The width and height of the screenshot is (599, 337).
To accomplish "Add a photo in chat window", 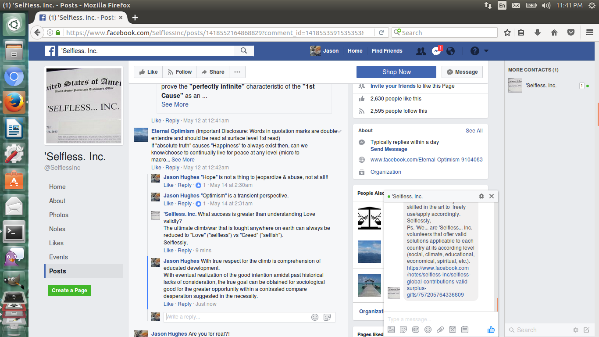I will [391, 330].
